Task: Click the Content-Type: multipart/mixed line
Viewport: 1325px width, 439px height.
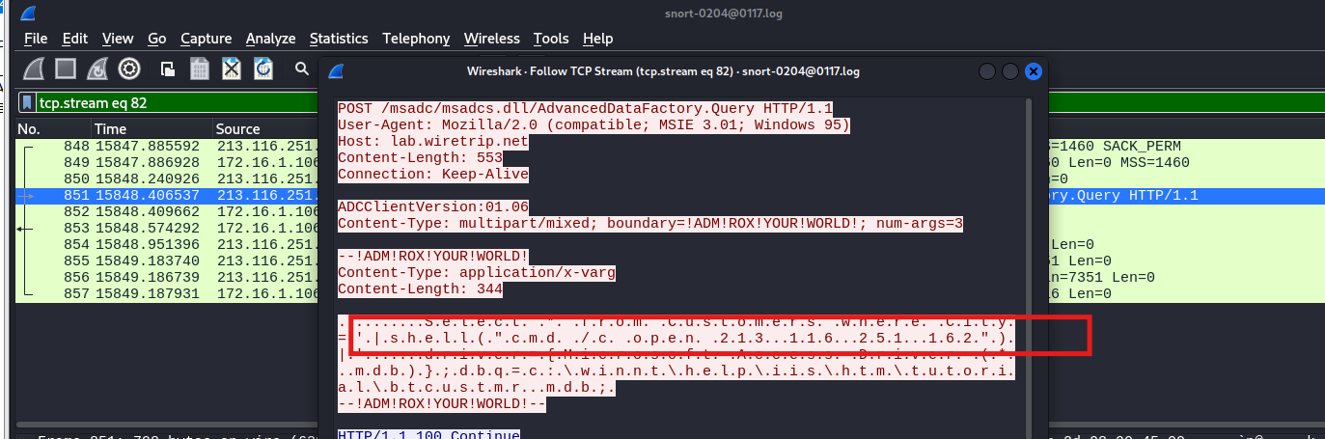Action: pyautogui.click(x=650, y=224)
